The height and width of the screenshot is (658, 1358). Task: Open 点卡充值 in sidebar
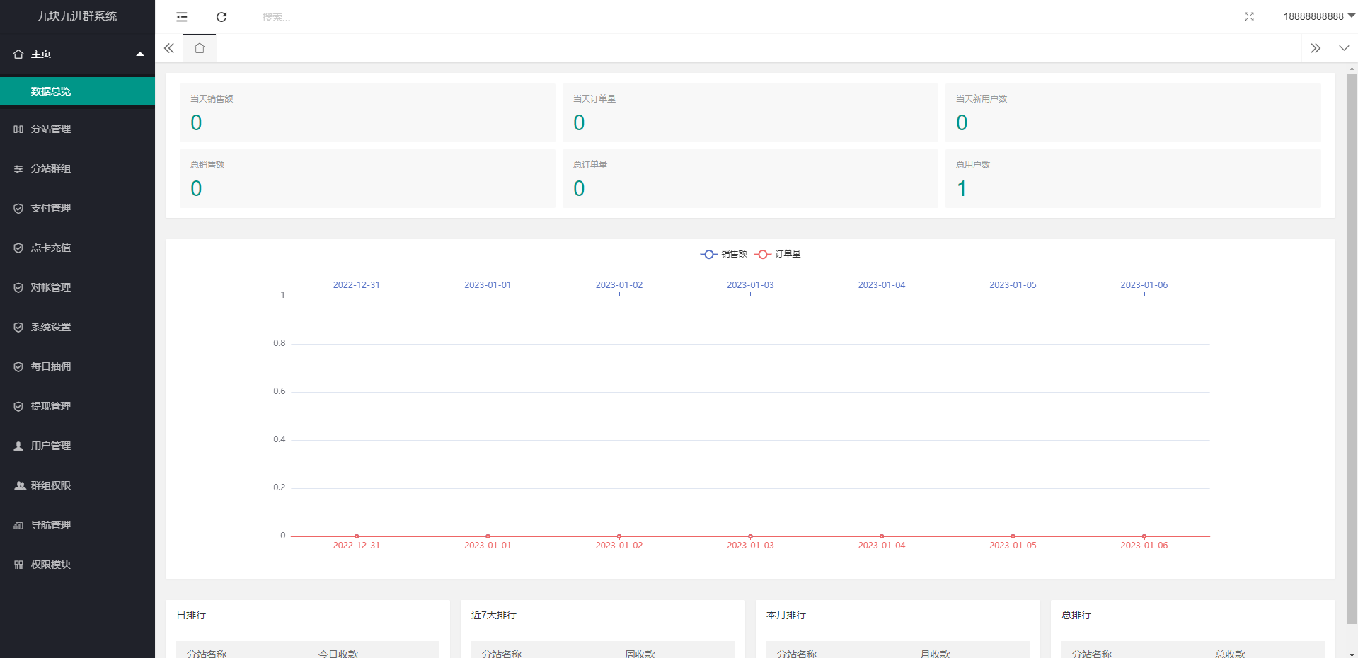click(77, 248)
